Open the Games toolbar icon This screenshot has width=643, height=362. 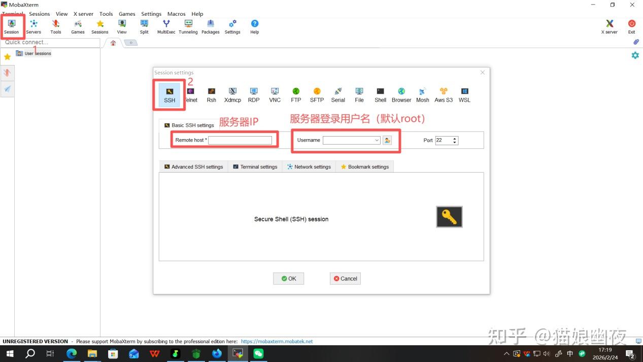[x=78, y=27]
